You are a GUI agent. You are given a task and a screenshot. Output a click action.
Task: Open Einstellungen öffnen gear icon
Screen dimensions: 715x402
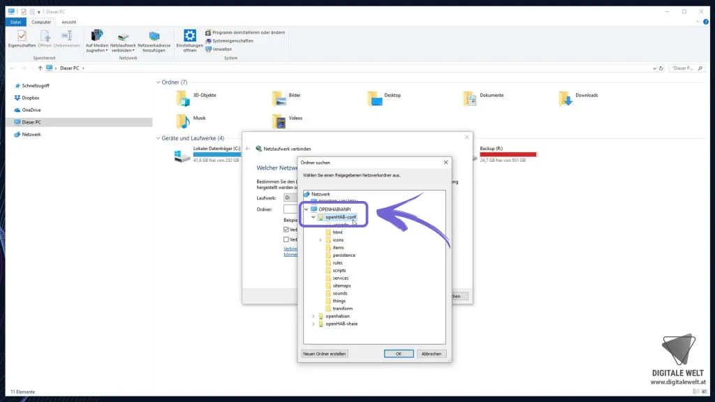click(x=190, y=36)
